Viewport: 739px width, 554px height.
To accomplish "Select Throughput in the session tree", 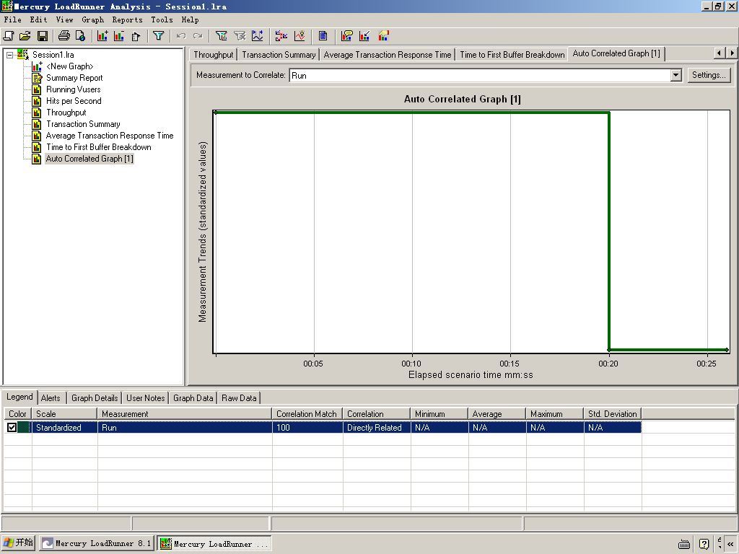I will coord(66,113).
